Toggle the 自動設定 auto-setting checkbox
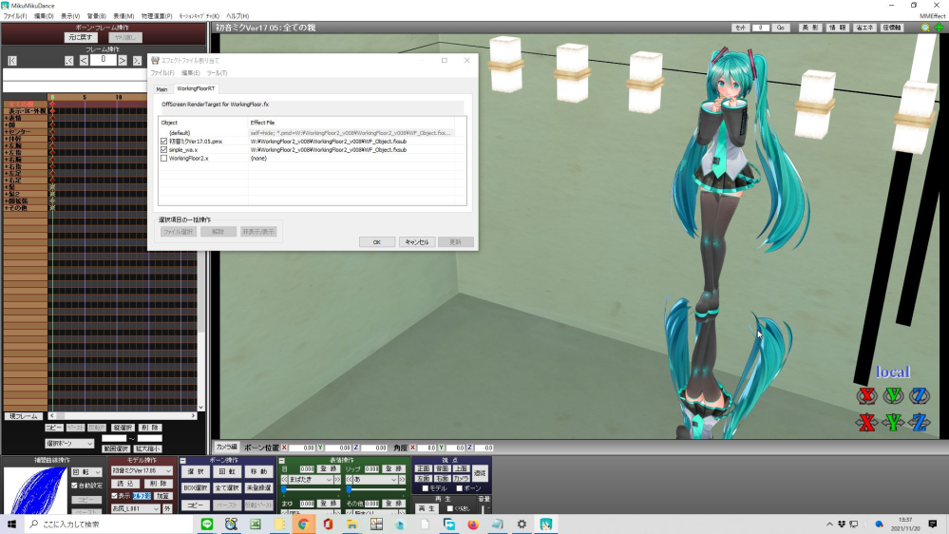Screen dimensions: 949x534 [74, 485]
